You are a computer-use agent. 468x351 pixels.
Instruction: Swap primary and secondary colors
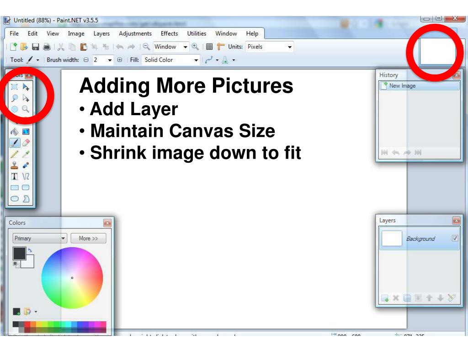[x=30, y=250]
